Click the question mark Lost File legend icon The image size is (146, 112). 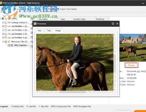click(x=27, y=106)
